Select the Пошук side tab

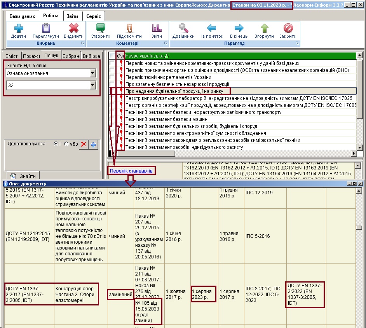(51, 55)
